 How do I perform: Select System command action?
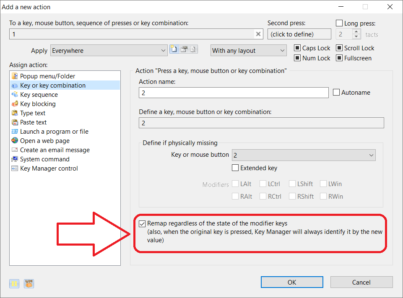tap(65, 159)
